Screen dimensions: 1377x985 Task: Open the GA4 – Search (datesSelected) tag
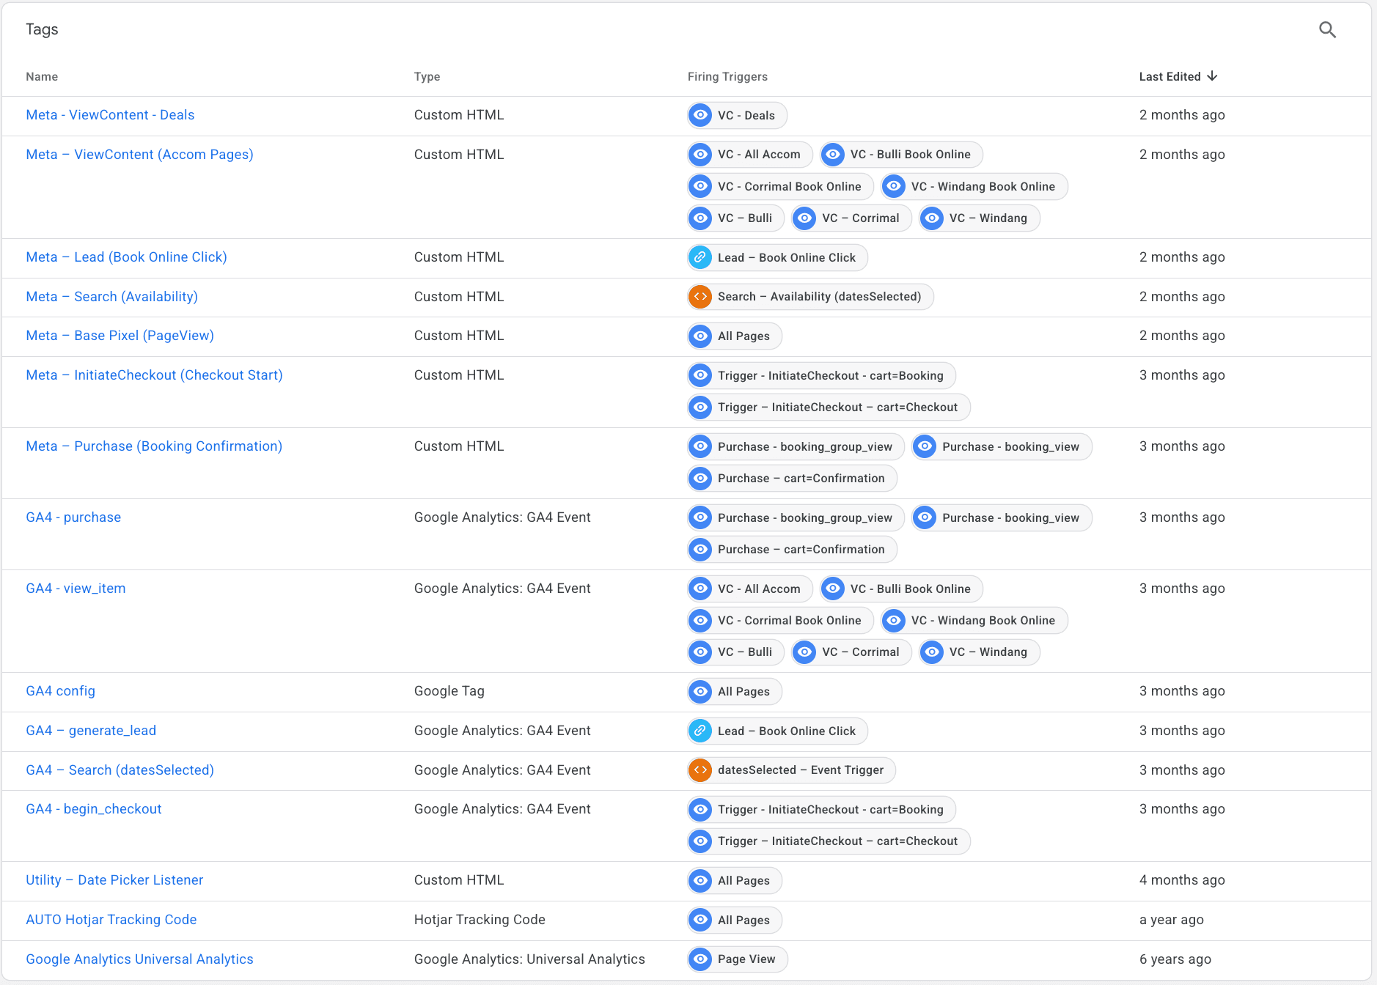(120, 770)
